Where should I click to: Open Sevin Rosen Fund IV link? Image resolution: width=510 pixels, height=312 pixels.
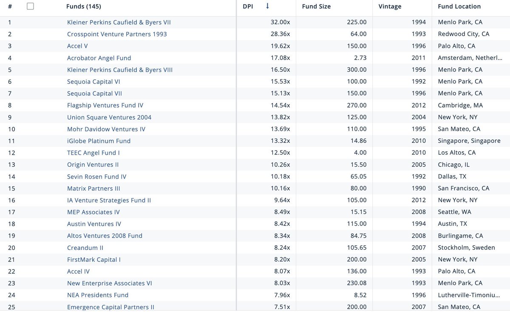pyautogui.click(x=96, y=176)
